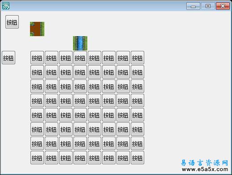Screen dimensions: 232x175
Task: Click the bottom-left corner 按钮 of the grid
Action: (x=37, y=158)
